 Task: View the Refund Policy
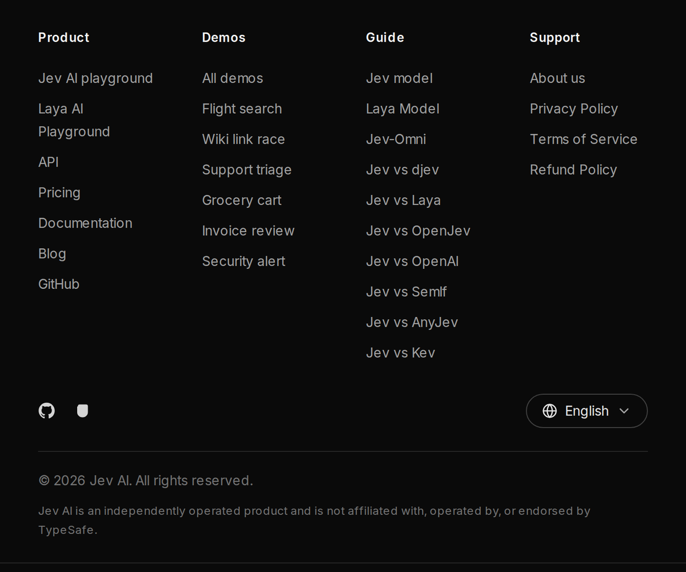(x=573, y=170)
